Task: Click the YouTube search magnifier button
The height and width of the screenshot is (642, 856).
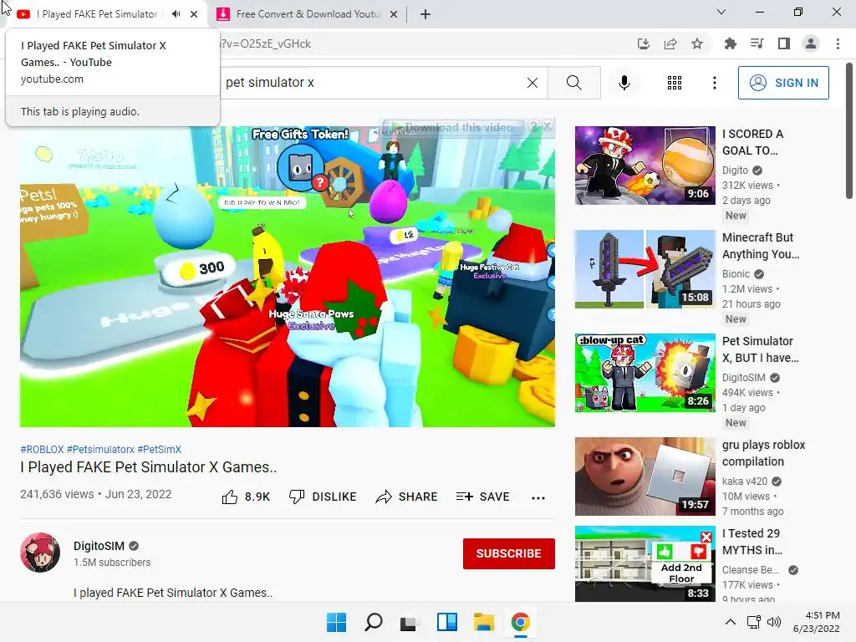Action: [x=573, y=83]
